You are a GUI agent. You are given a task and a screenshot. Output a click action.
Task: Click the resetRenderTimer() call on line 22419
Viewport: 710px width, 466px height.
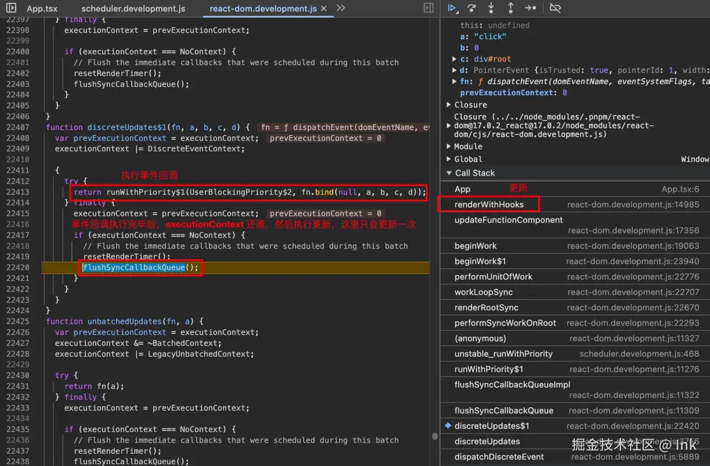(127, 257)
